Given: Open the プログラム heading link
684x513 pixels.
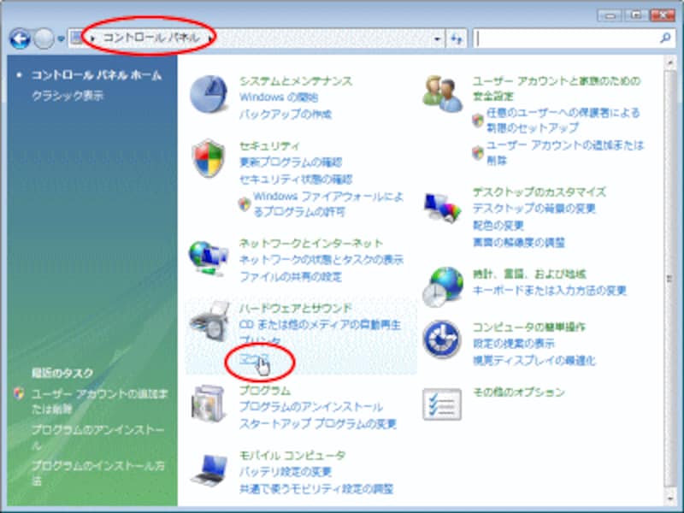Looking at the screenshot, I should point(265,390).
